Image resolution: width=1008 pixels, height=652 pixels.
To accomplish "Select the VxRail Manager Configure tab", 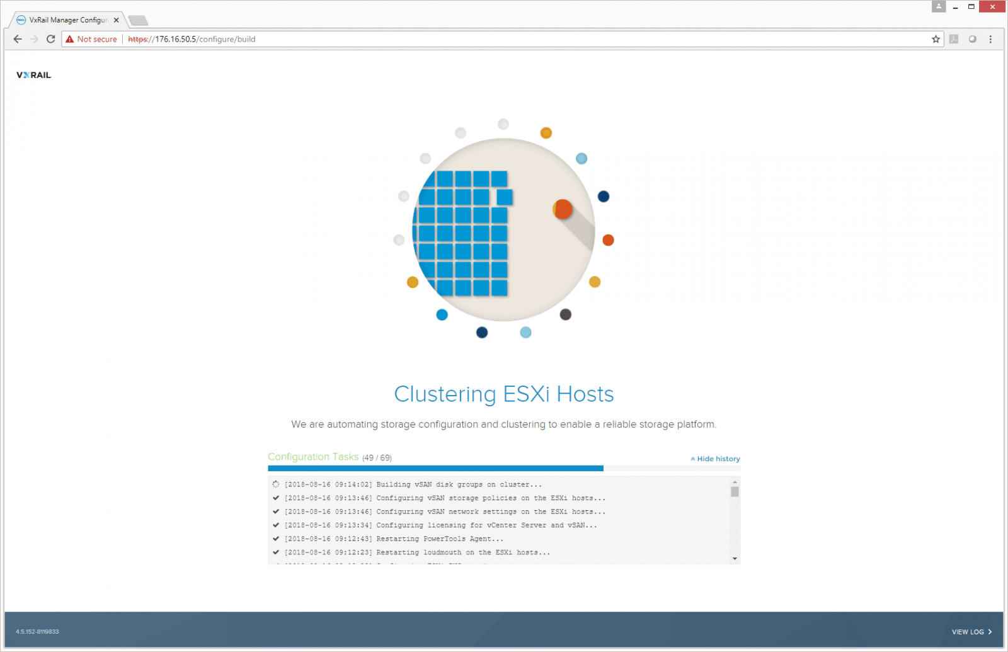I will pyautogui.click(x=67, y=20).
